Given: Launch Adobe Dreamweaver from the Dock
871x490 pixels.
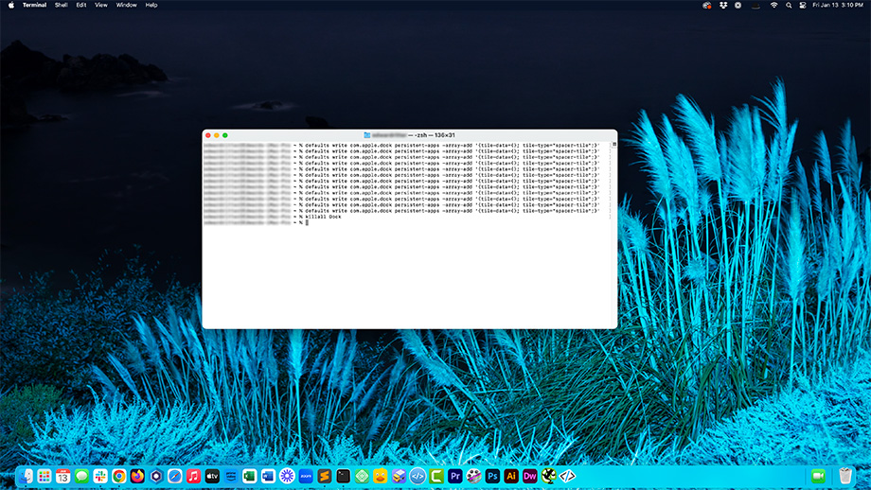Looking at the screenshot, I should pyautogui.click(x=530, y=476).
